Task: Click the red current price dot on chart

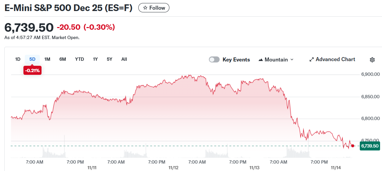Action: click(x=353, y=146)
